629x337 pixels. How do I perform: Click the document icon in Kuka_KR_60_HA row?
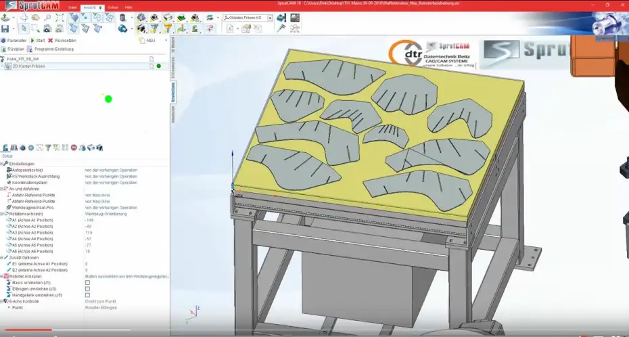(152, 59)
